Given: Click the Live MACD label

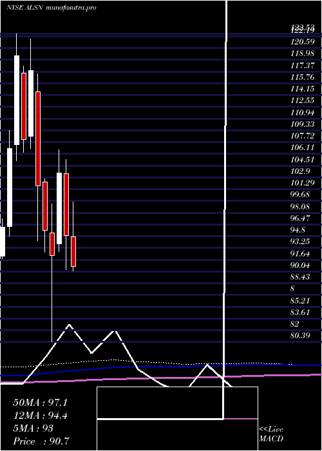Looking at the screenshot, I should coord(271,434).
